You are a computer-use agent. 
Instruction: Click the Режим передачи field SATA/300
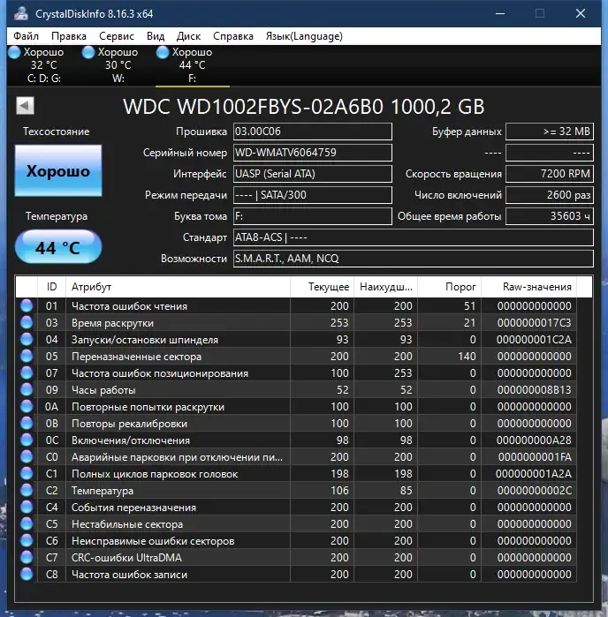[313, 195]
